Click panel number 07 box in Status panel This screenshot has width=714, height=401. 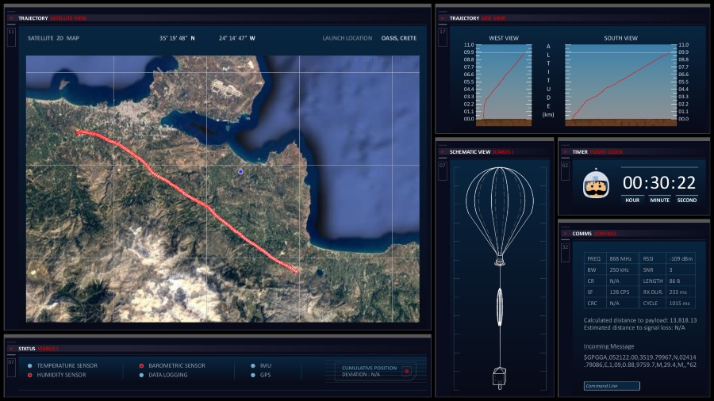11,368
